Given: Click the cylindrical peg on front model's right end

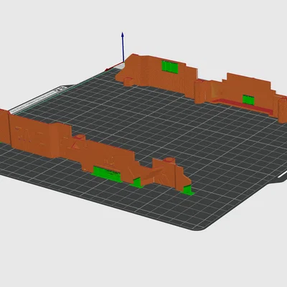Looking at the screenshot, I should point(169,160).
